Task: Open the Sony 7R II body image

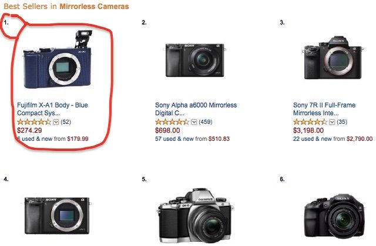Action: [x=333, y=58]
